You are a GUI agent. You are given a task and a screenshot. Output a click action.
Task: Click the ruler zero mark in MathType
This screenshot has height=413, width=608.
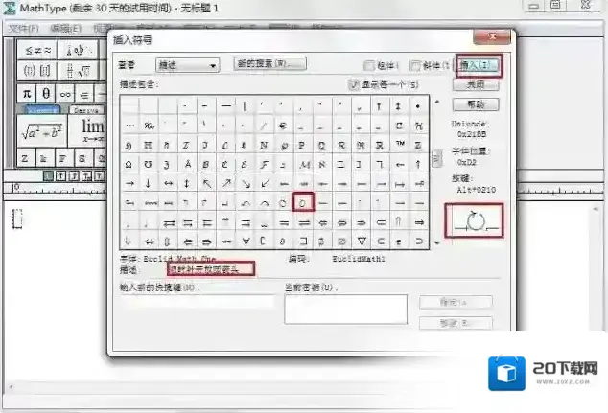point(16,188)
